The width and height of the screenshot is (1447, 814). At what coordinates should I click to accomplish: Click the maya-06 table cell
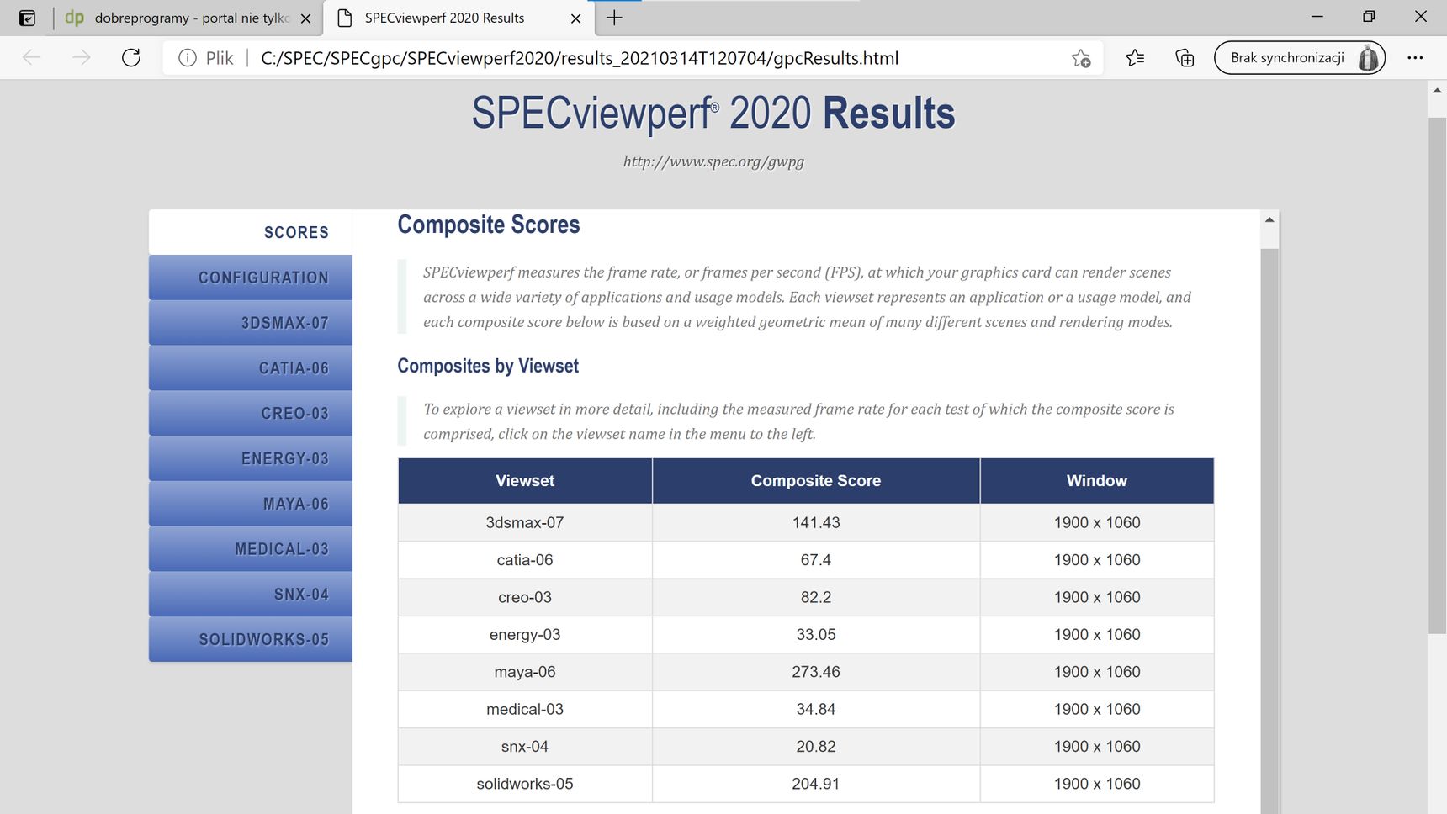525,672
